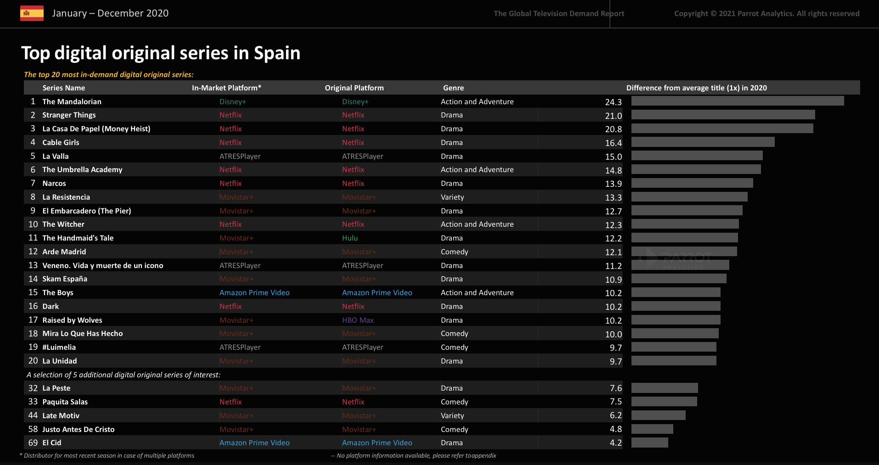Click 'Amazon Prime Video' original platform for The Boys
This screenshot has height=465, width=879.
click(377, 293)
